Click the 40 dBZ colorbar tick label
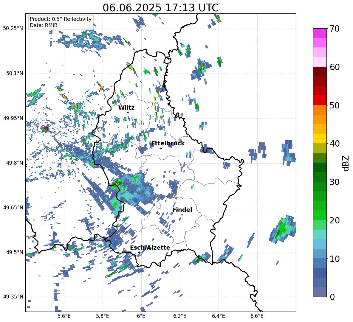 (334, 144)
